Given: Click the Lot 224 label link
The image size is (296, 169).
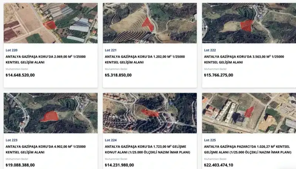Looking at the screenshot, I should pos(111,140).
